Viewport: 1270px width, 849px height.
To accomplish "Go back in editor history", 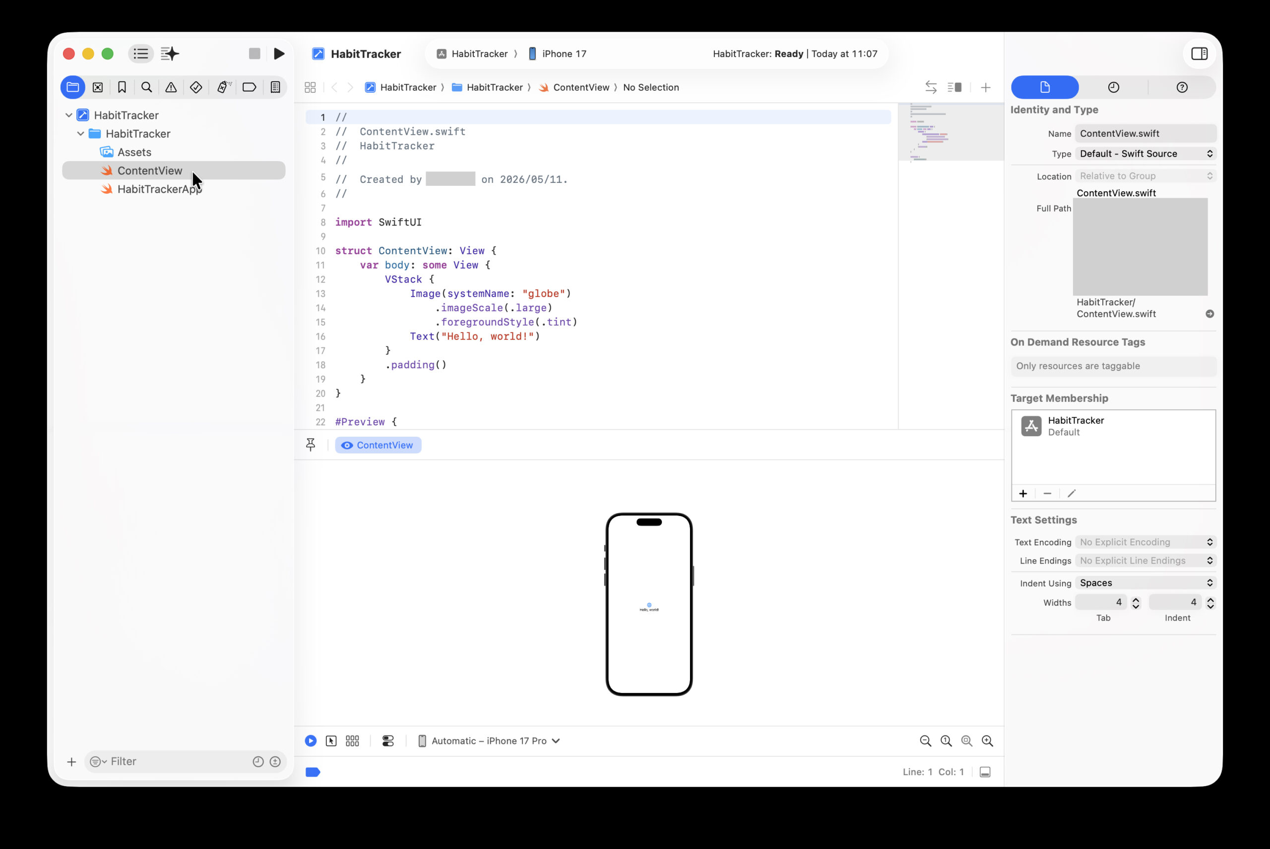I will tap(334, 87).
